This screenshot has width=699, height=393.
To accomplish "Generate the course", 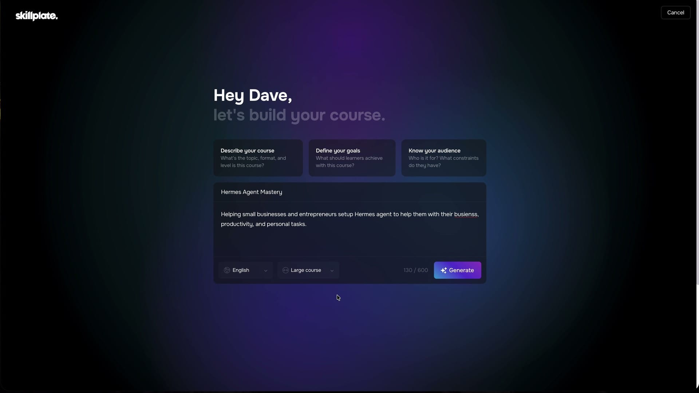I will pos(457,270).
